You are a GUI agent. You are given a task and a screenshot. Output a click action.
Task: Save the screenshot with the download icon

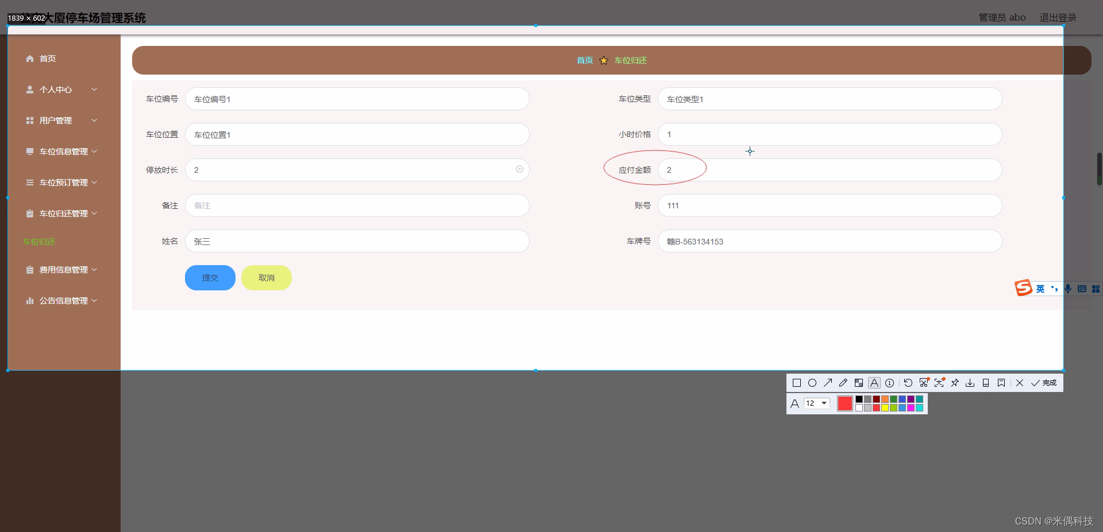970,383
